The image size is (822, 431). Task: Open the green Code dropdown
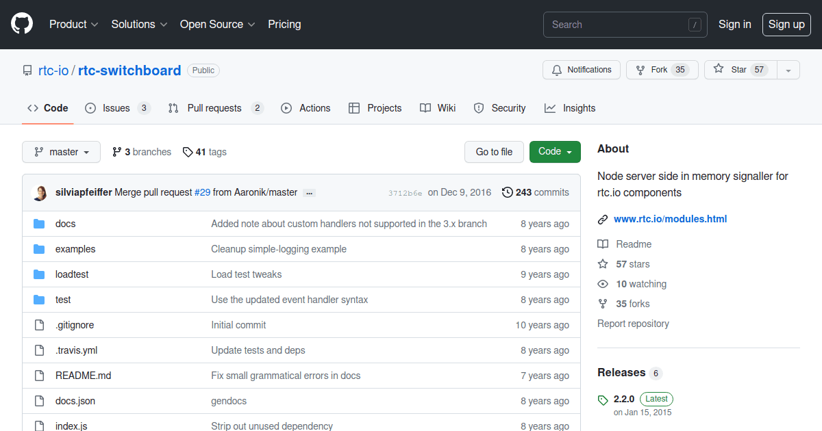tap(555, 151)
